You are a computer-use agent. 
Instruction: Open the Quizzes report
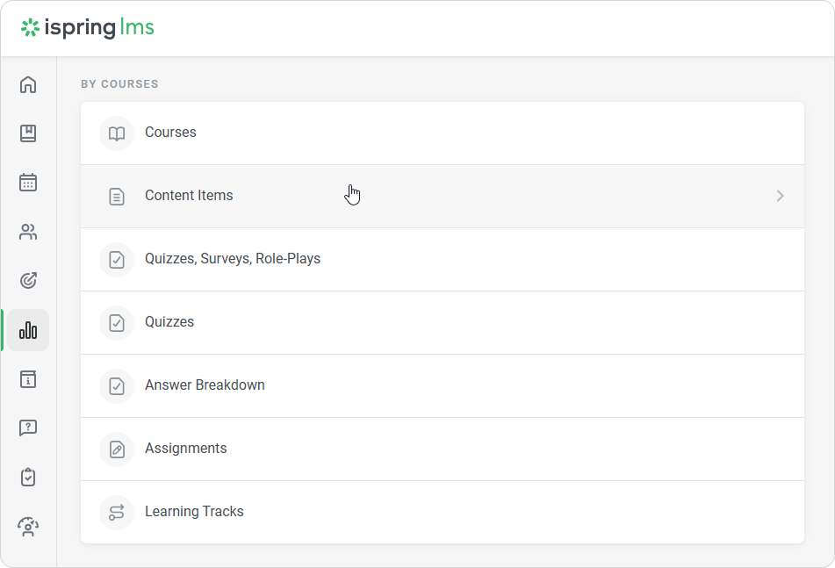169,322
